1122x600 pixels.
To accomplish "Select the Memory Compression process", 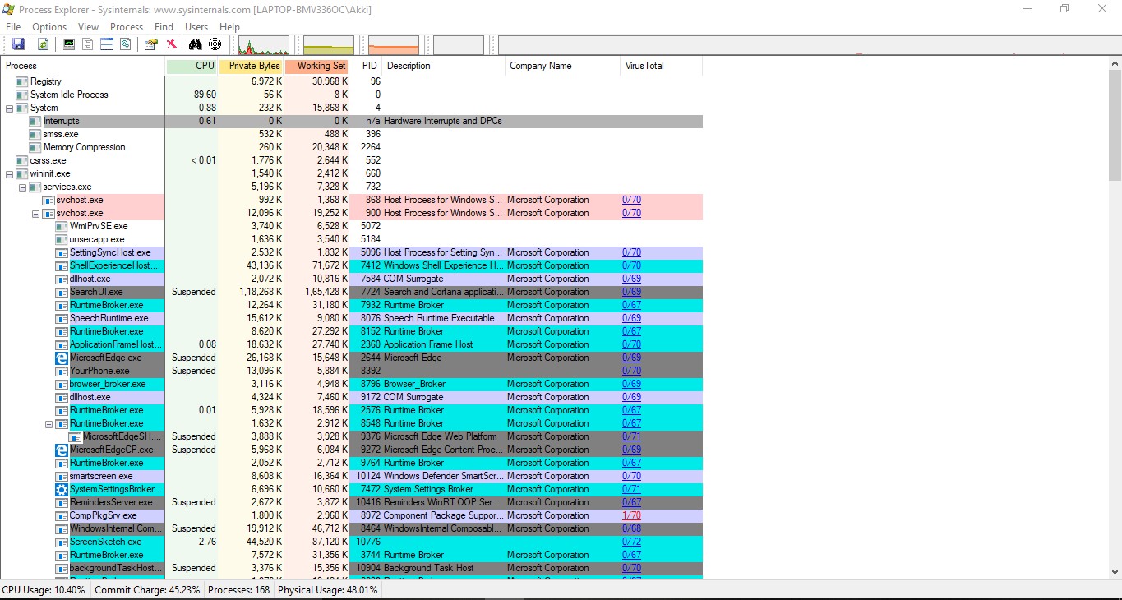I will coord(84,147).
